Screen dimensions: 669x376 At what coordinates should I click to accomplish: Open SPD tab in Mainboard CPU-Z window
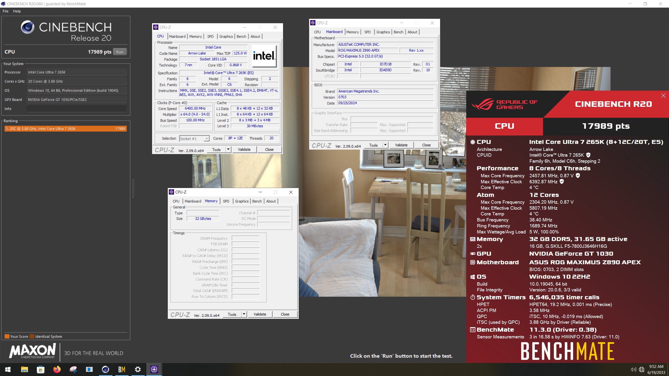point(367,32)
